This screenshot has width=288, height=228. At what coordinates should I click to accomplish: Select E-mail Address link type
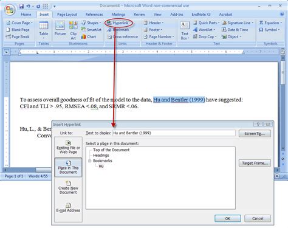coord(68,208)
